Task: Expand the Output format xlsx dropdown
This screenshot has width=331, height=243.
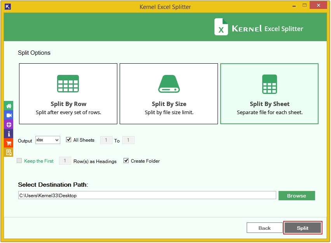Action: 48,140
